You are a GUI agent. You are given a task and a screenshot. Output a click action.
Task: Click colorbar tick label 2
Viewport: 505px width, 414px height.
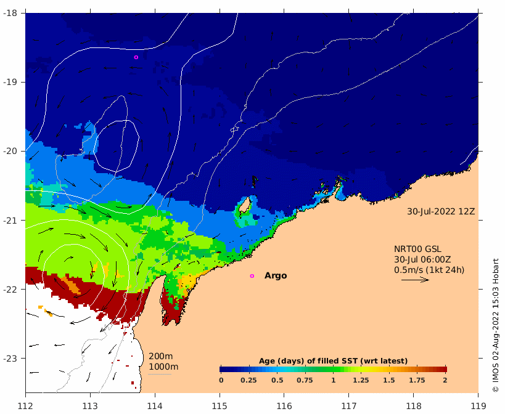(445, 380)
